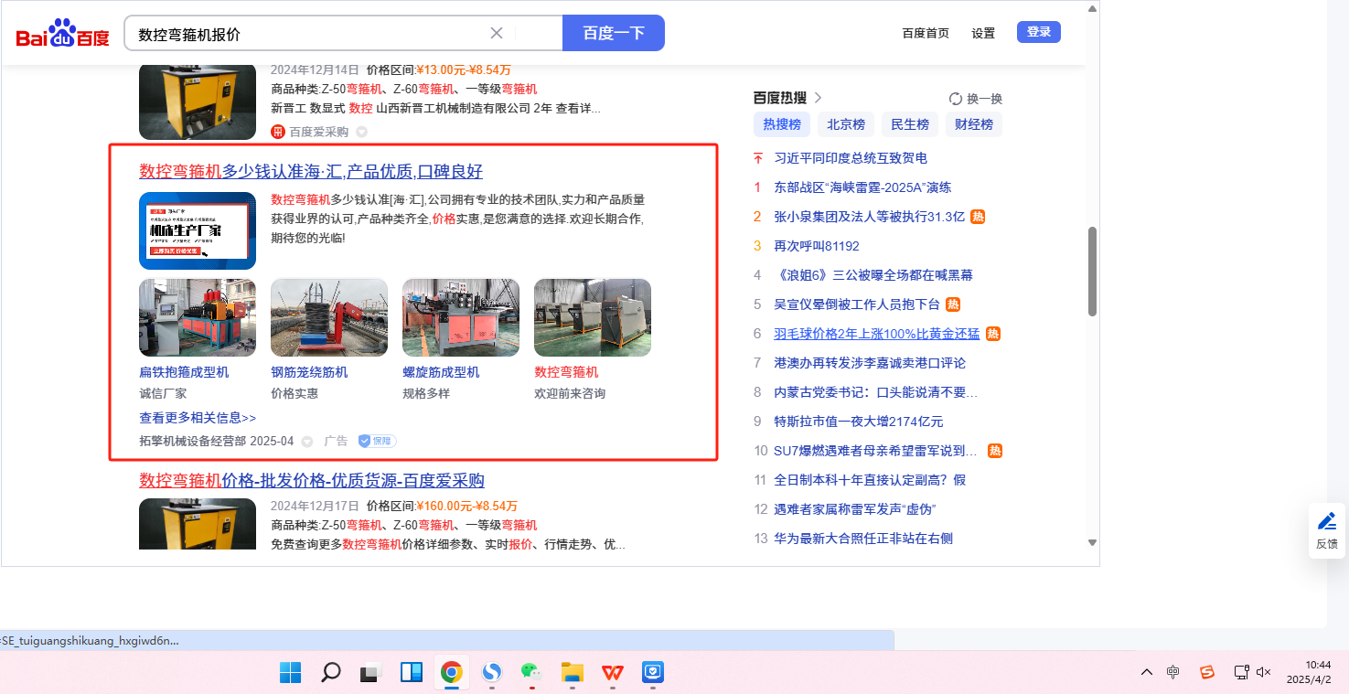Open the 设置 menu
This screenshot has width=1349, height=694.
(x=983, y=33)
